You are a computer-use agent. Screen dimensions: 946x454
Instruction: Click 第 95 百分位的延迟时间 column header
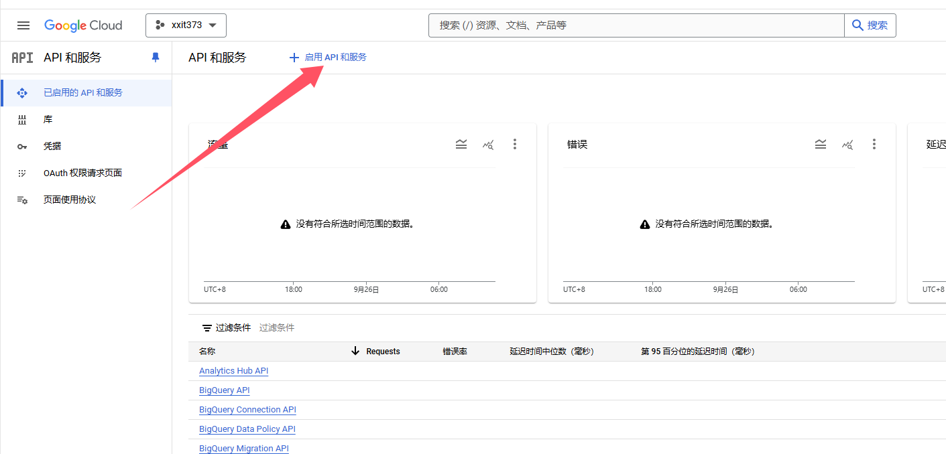[698, 352]
